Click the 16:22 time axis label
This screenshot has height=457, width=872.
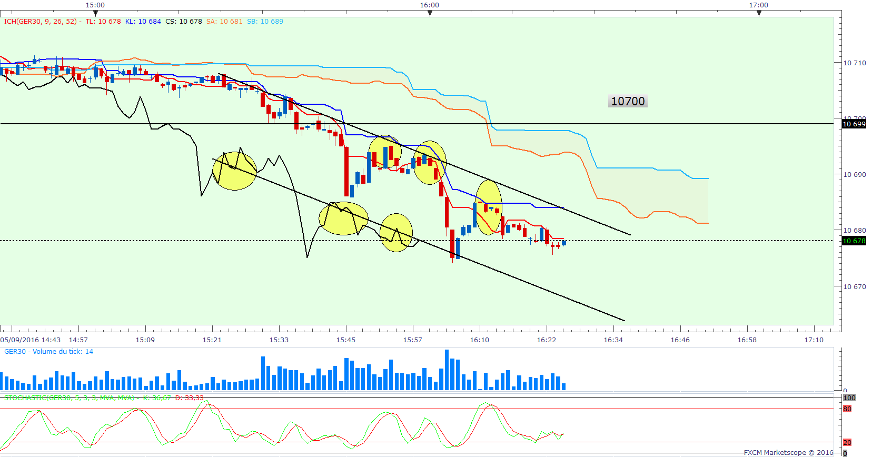[x=547, y=340]
